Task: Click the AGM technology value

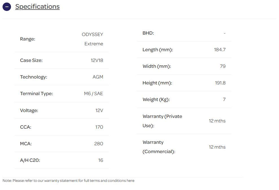Action: tap(98, 77)
